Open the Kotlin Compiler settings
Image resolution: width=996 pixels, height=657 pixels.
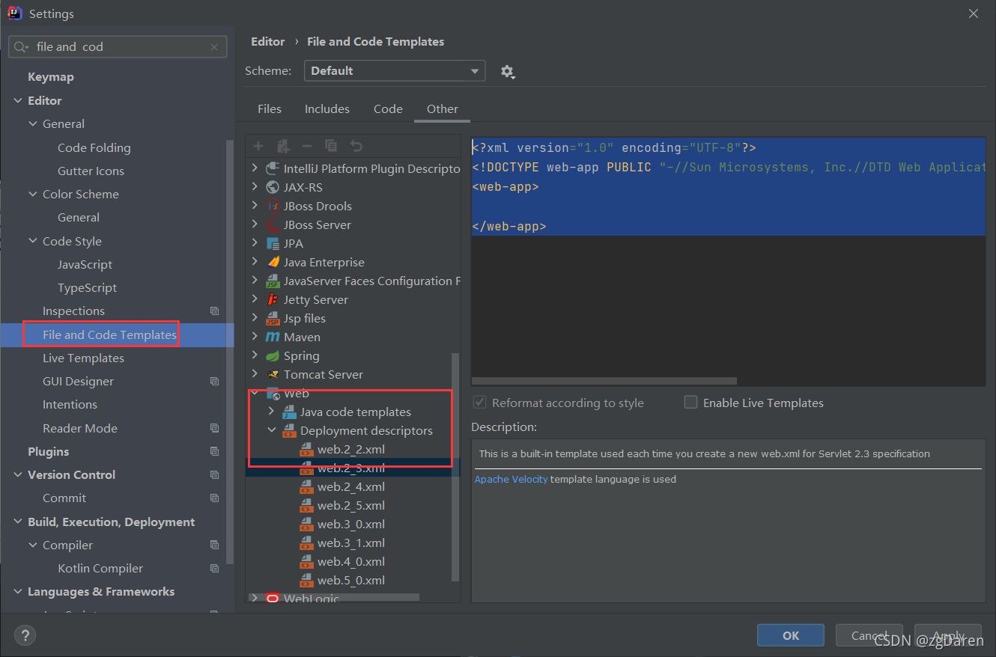click(x=100, y=569)
